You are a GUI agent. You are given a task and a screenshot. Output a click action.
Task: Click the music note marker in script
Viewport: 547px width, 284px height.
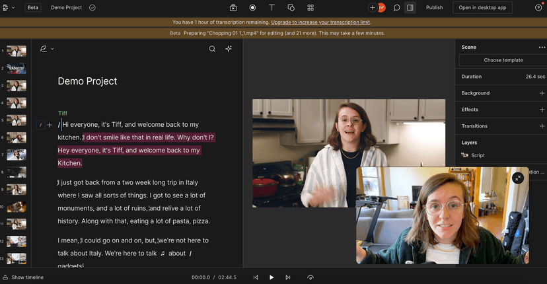[163, 254]
